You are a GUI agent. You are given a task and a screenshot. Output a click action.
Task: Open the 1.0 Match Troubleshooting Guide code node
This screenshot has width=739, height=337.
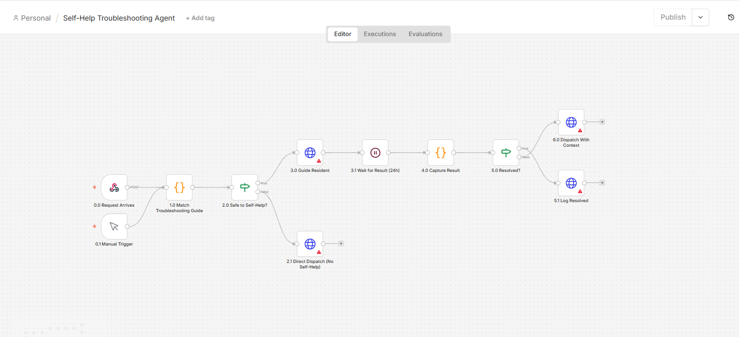[x=180, y=187]
